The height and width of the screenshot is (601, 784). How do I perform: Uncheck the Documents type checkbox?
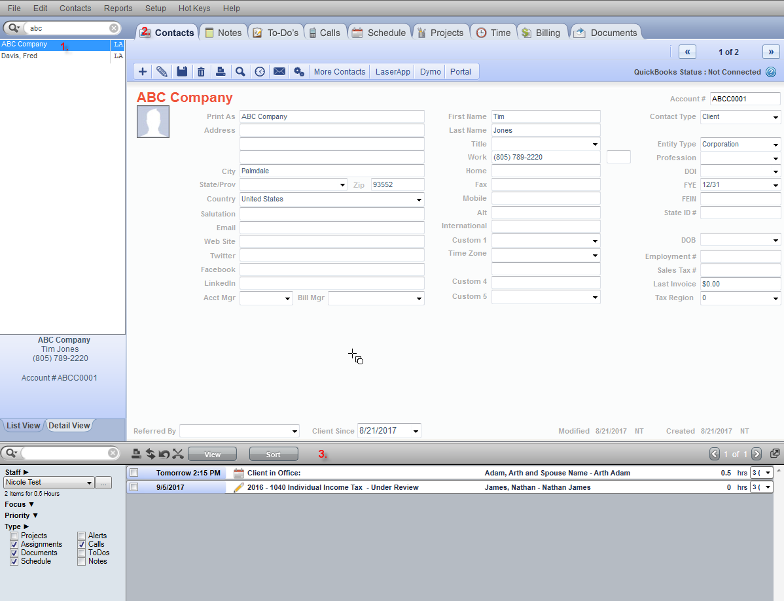(14, 553)
